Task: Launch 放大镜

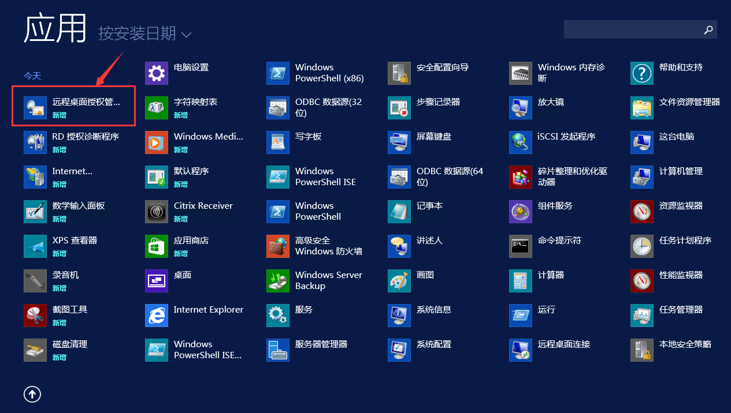Action: (x=537, y=108)
